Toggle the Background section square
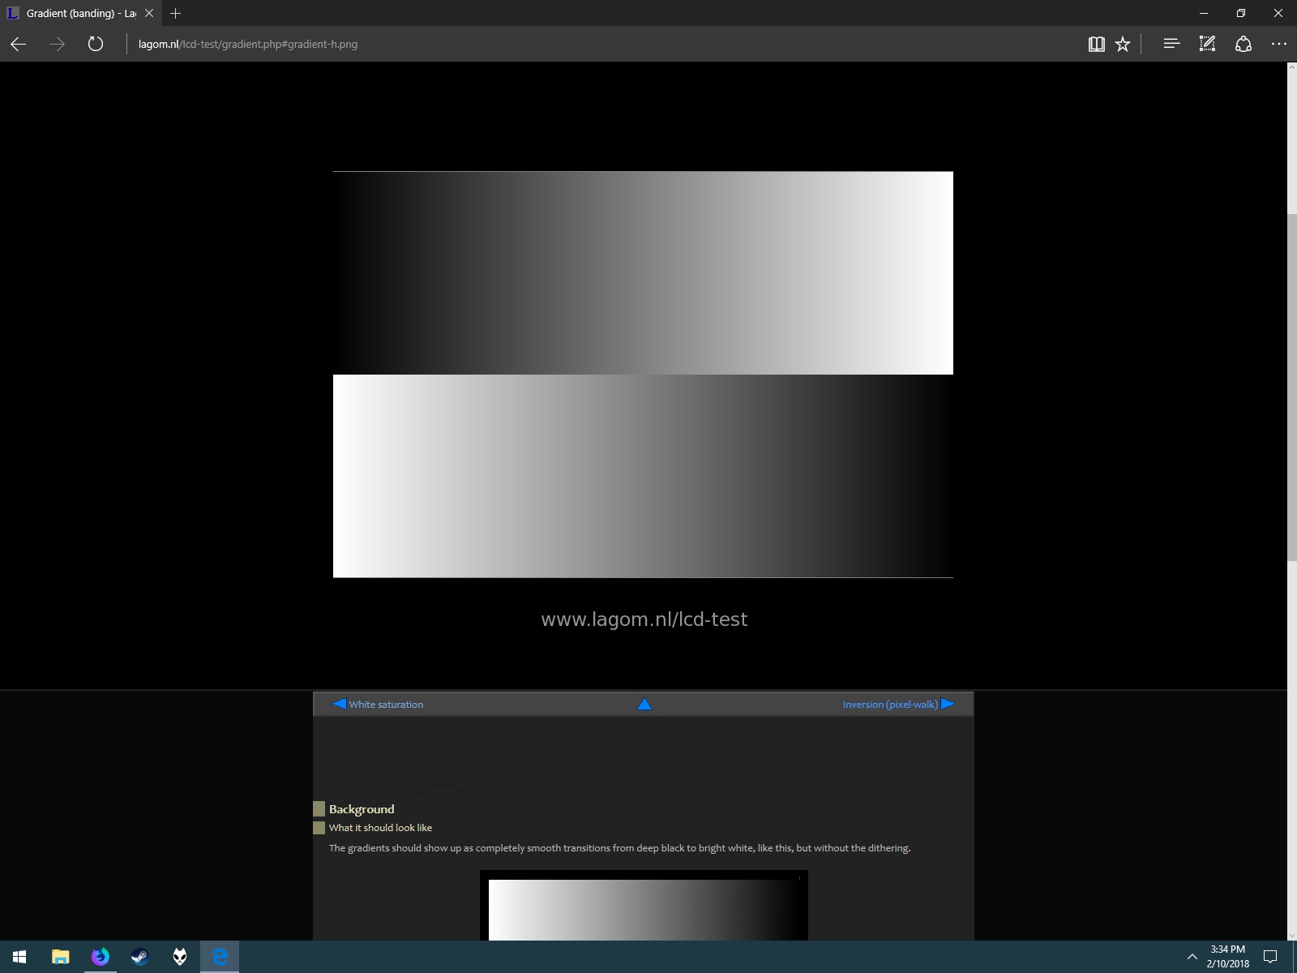Screen dimensions: 1297x973 click(319, 809)
